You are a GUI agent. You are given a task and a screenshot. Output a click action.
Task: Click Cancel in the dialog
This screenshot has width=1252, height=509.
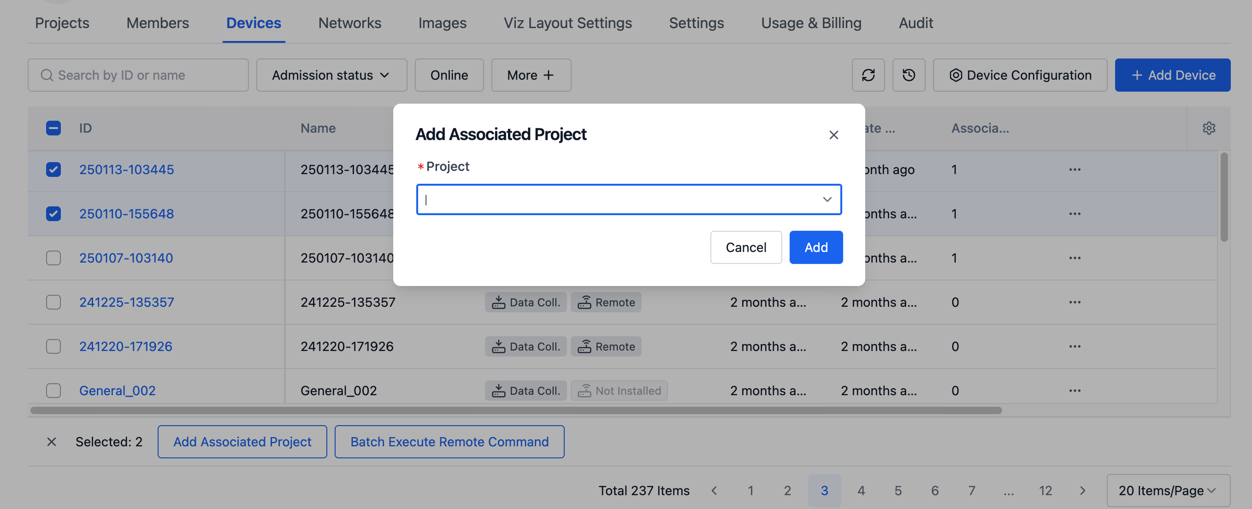[745, 247]
